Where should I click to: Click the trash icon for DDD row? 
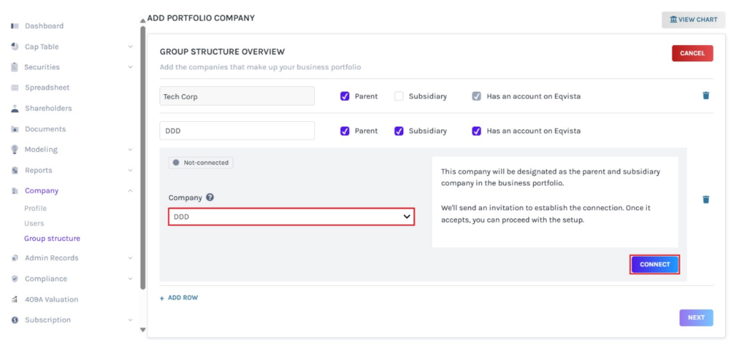705,200
